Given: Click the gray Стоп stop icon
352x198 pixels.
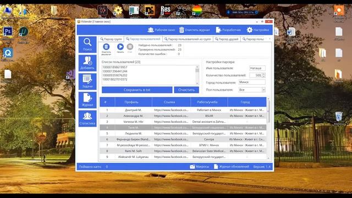Looking at the screenshot, I should click(130, 47).
